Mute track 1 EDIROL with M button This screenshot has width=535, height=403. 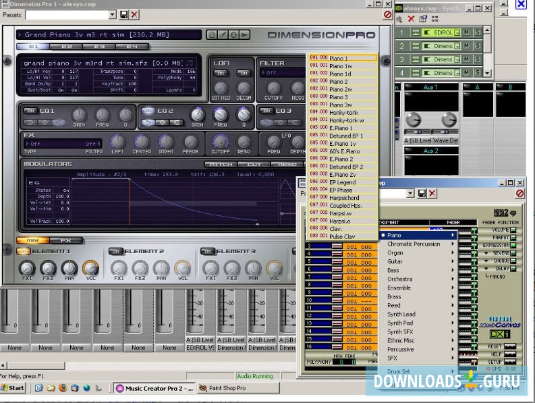(466, 32)
